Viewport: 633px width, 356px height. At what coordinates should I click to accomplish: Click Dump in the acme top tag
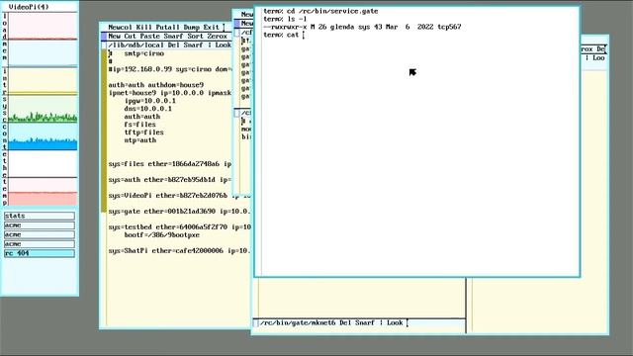191,27
